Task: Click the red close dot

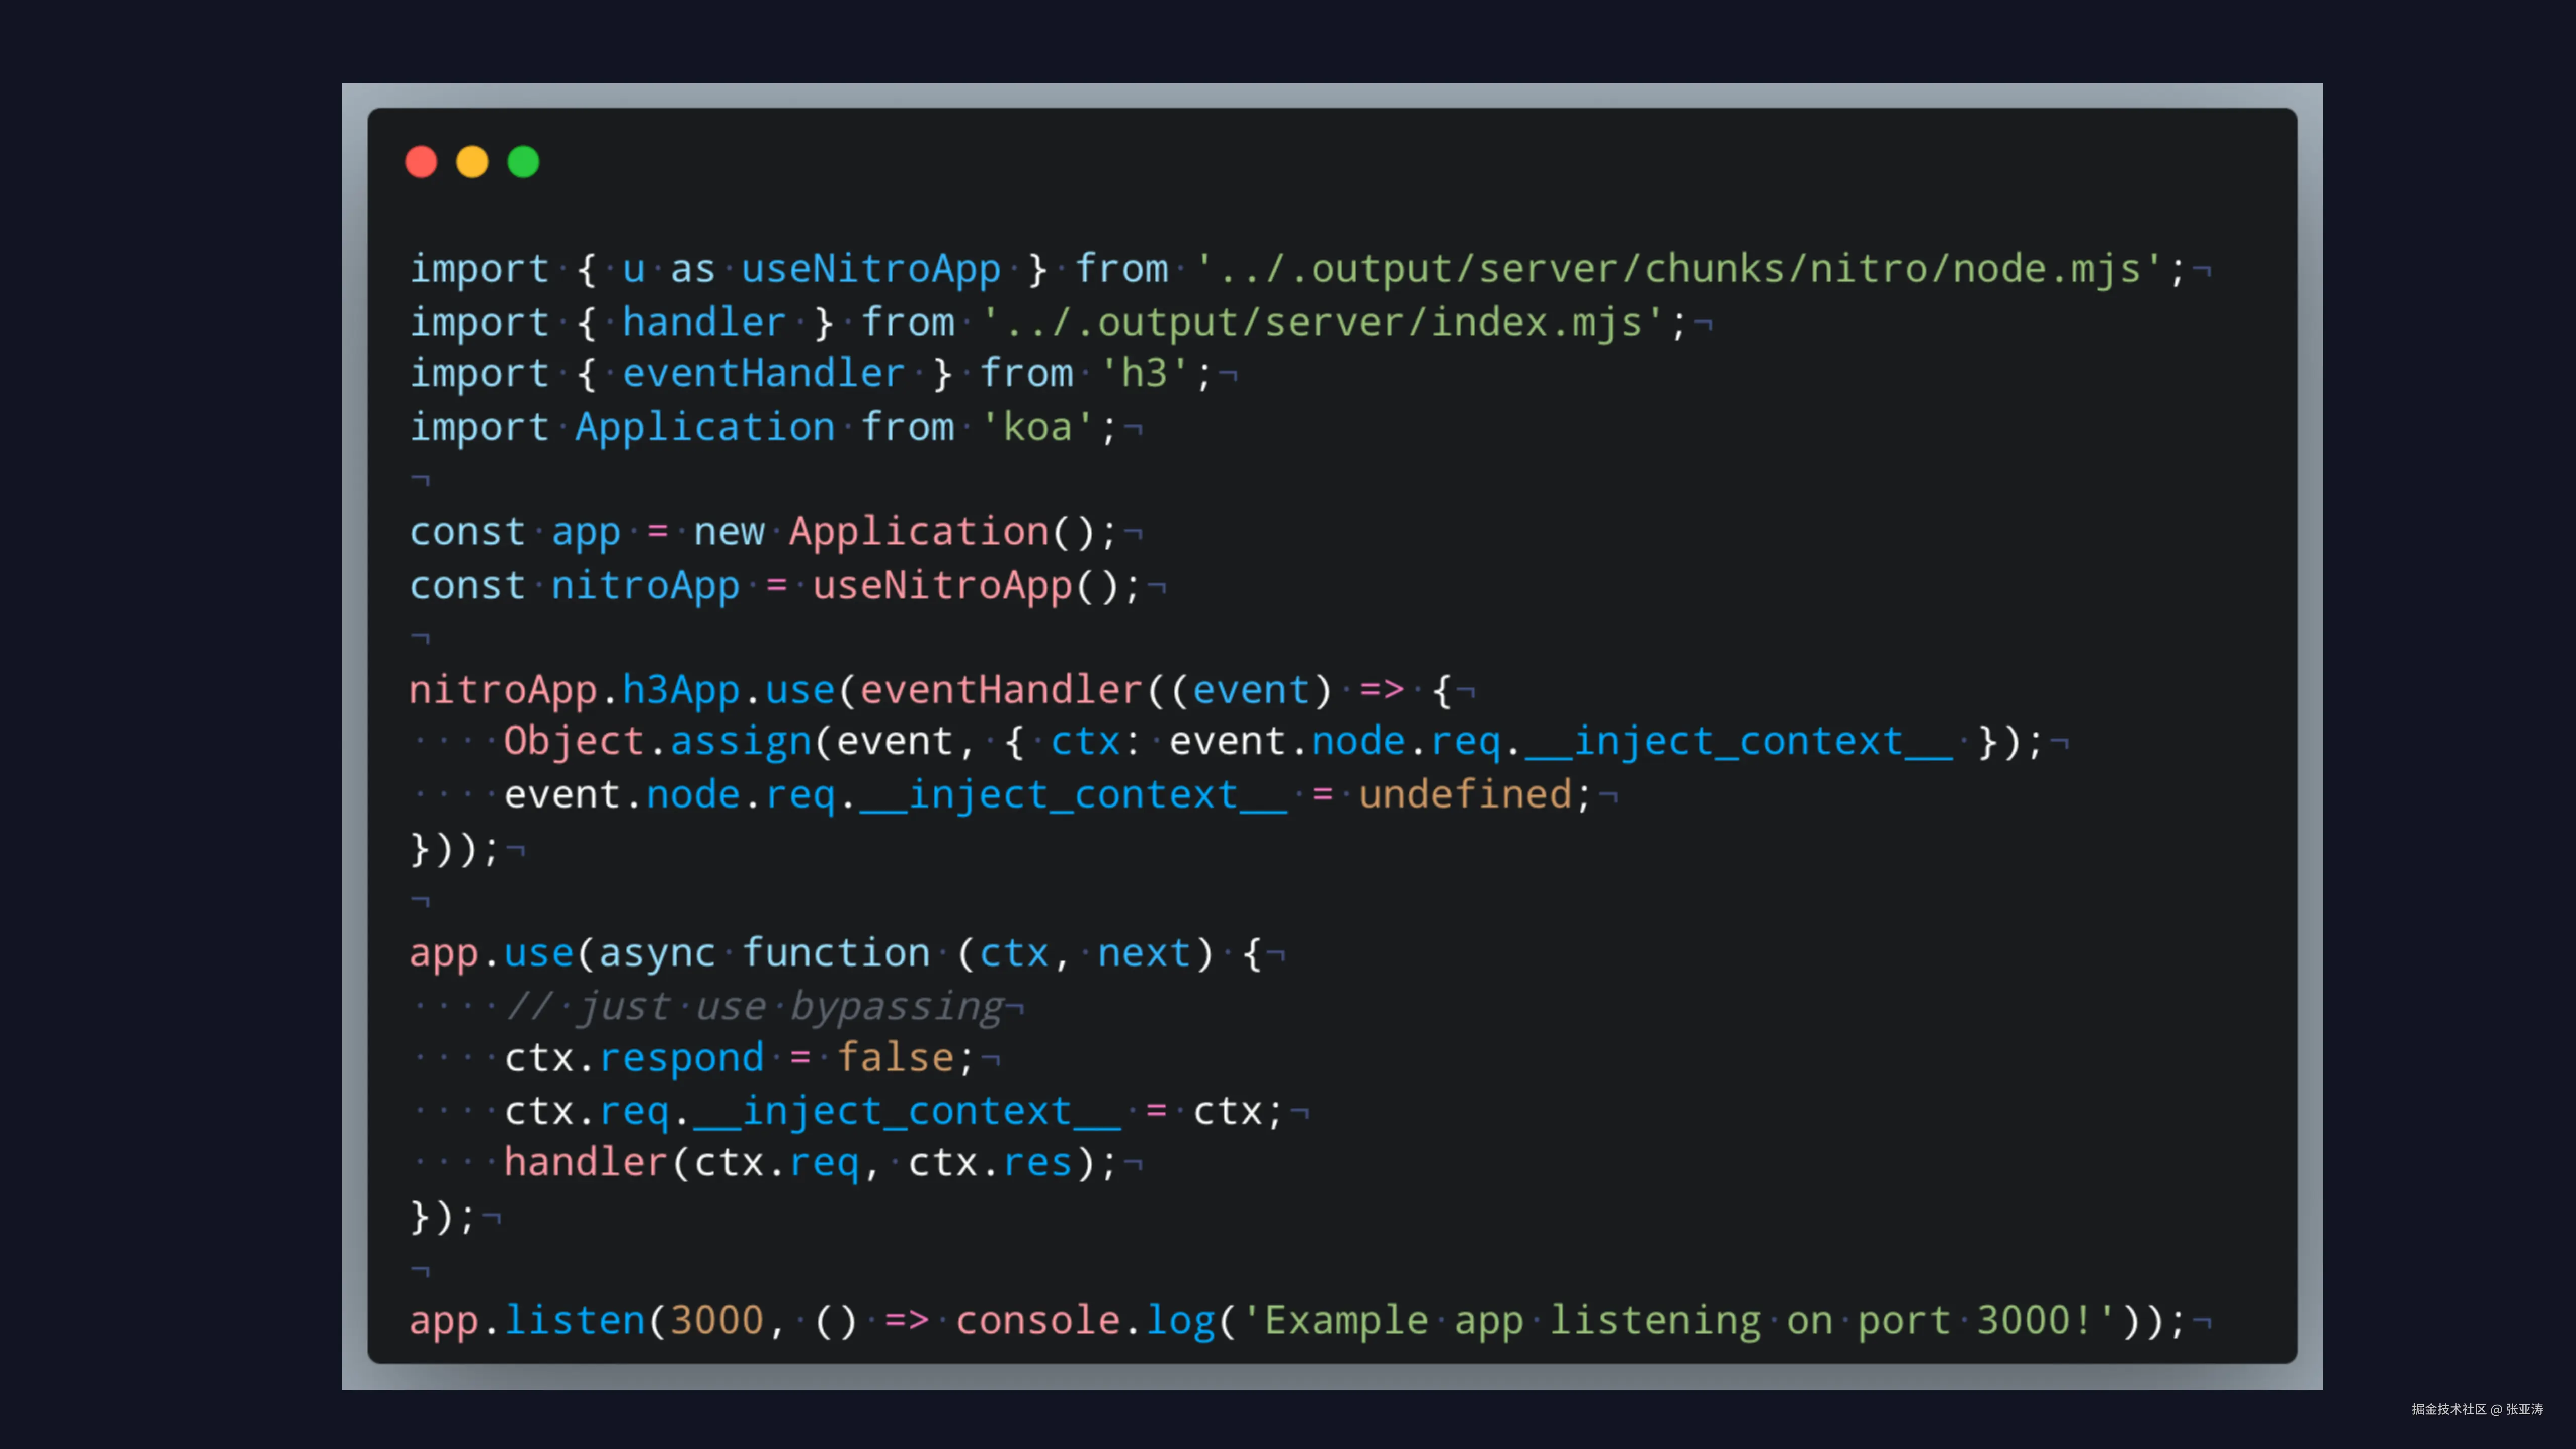Action: (x=421, y=161)
